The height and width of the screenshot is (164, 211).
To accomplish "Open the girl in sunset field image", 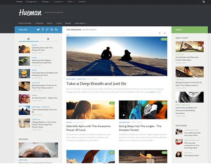I will [90, 110].
